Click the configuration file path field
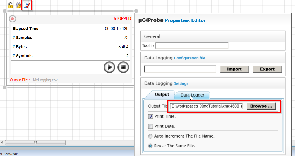Viewport: 295px width, 156px height. click(x=180, y=69)
